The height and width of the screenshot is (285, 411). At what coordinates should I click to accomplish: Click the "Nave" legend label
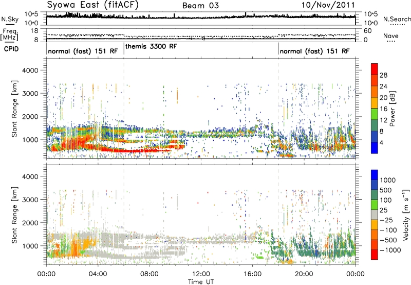pyautogui.click(x=391, y=36)
